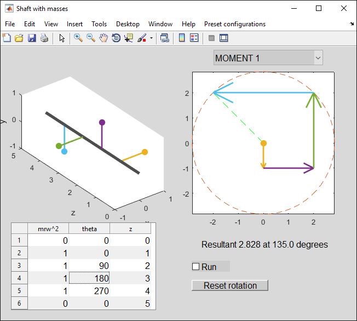Select the Zoom In magnifier tool
Viewport: 357px width, 321px height.
(x=78, y=38)
